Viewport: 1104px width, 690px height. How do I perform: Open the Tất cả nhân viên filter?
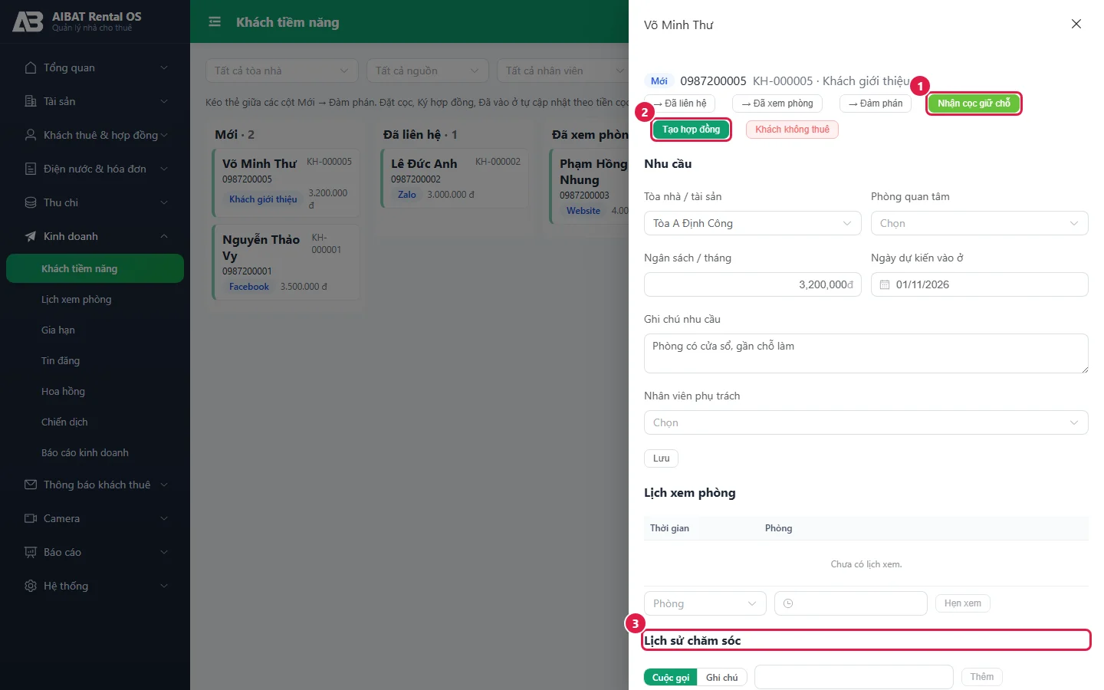point(563,71)
